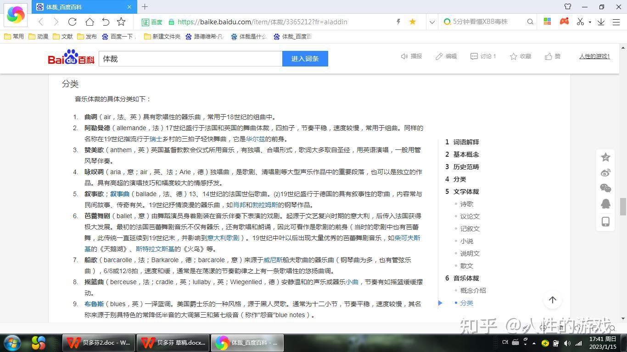This screenshot has height=352, width=627.
Task: Open the 文献 bookmarks folder
Action: coord(62,37)
